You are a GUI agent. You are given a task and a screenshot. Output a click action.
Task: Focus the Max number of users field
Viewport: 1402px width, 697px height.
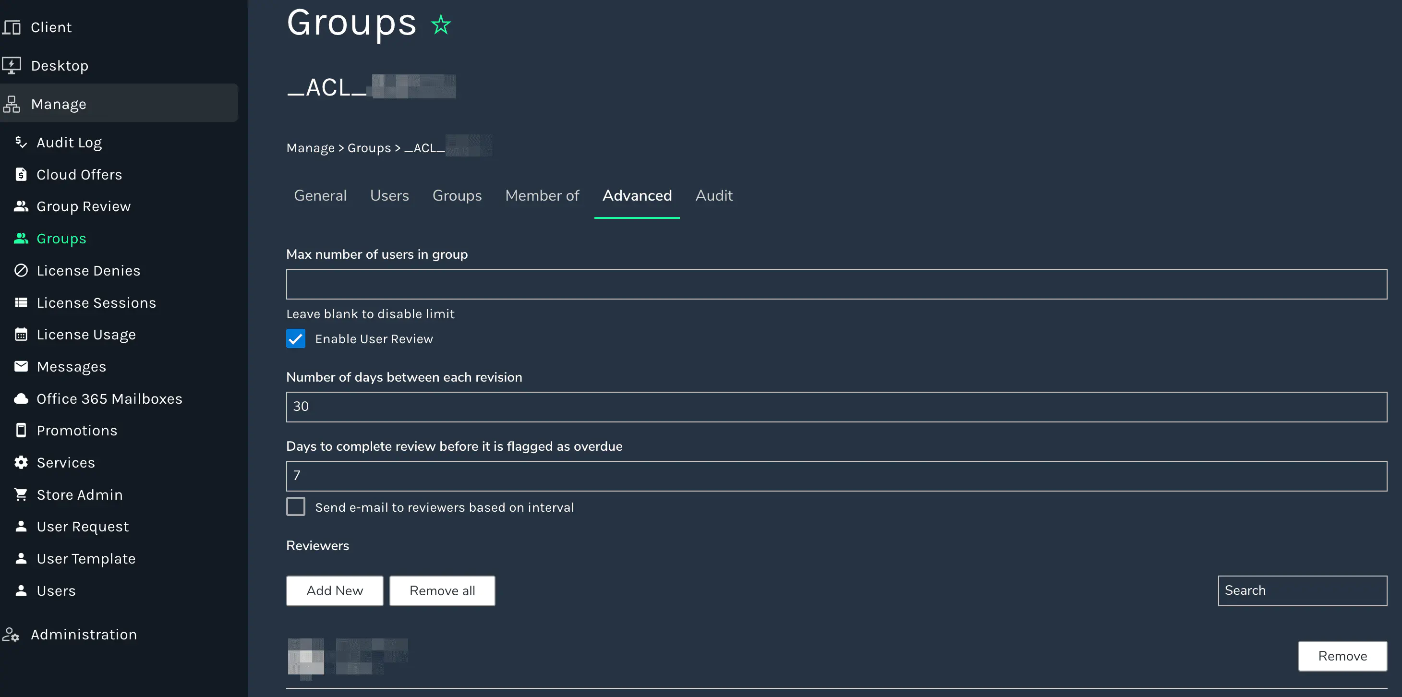point(836,284)
